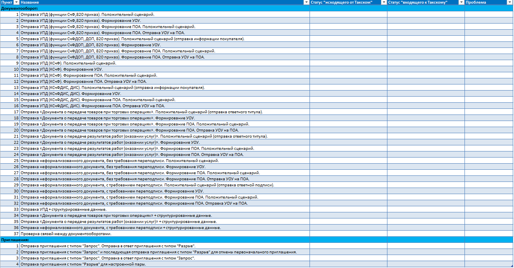The width and height of the screenshot is (514, 268).
Task: Open the Проблема column filter dropdown
Action: (509, 2)
